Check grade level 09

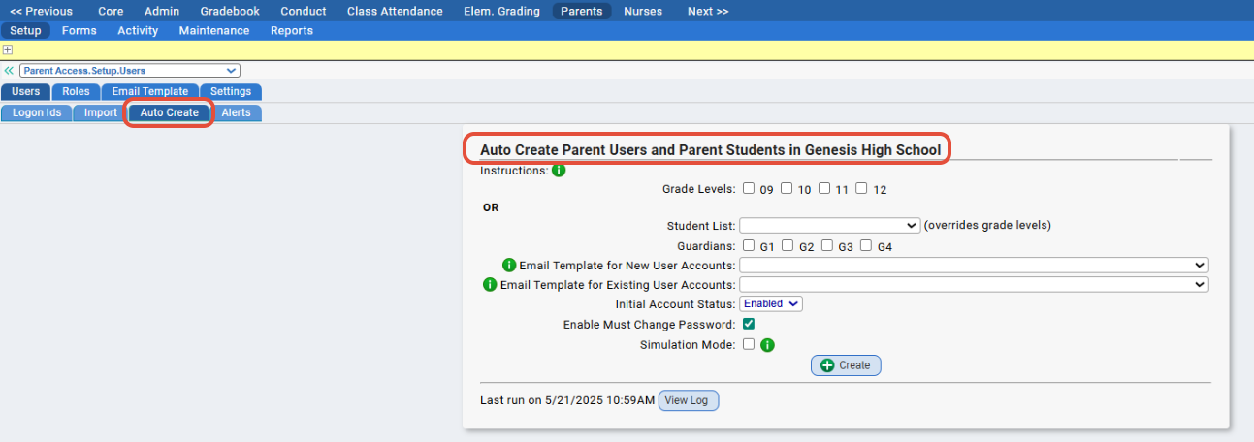coord(749,189)
